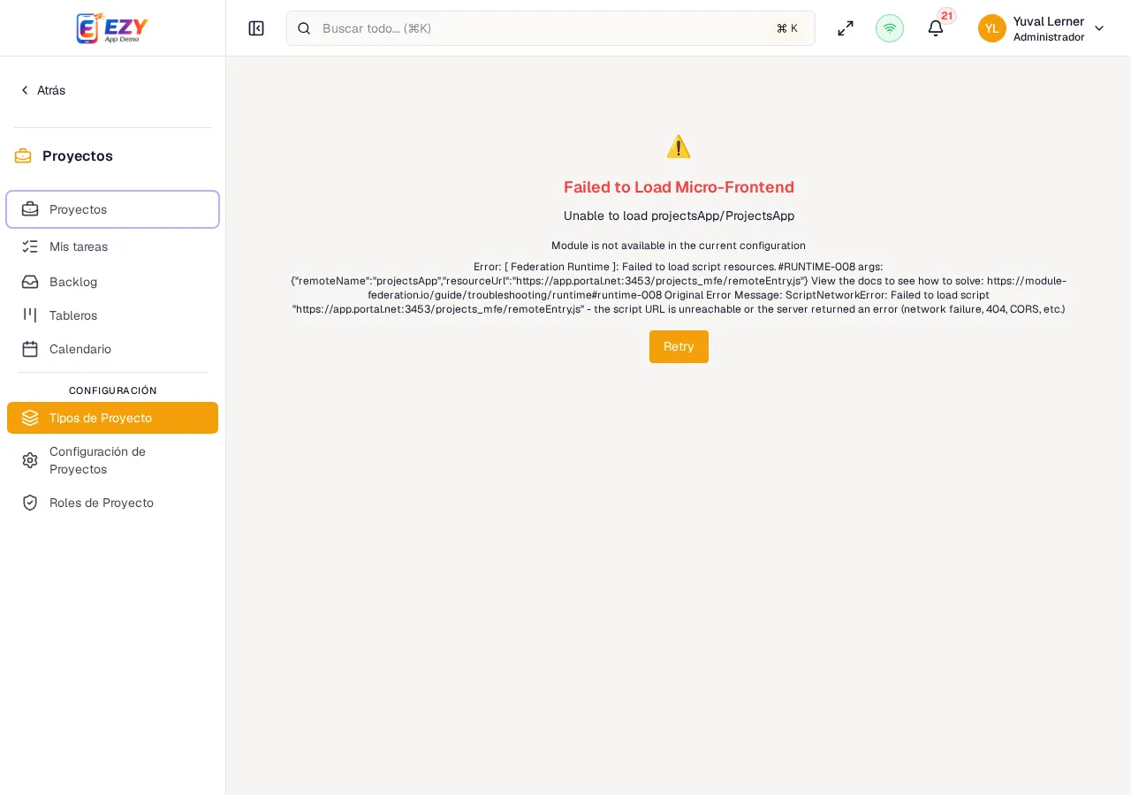Click the Retry button
Screen dimensions: 1131x795
pyautogui.click(x=679, y=346)
